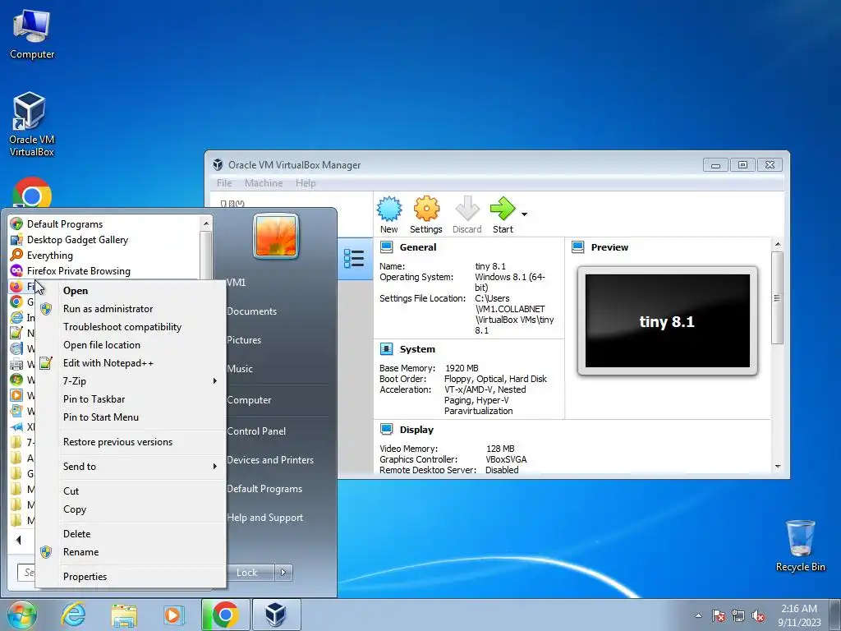Screen dimensions: 841x631
Task: Launch Everything search program
Action: (104, 256)
